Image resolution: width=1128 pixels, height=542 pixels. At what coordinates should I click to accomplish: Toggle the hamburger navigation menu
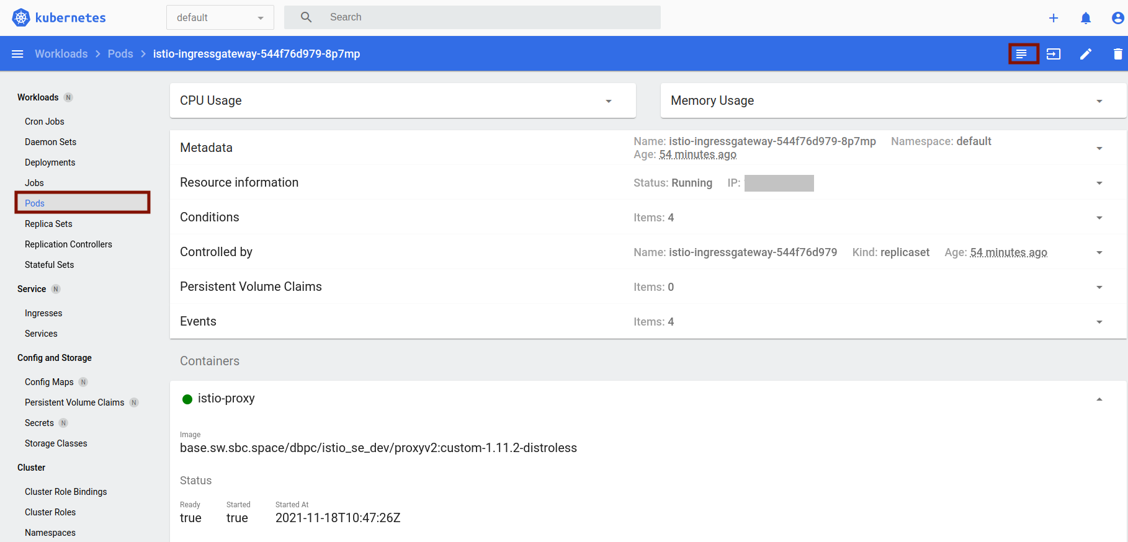click(x=17, y=54)
